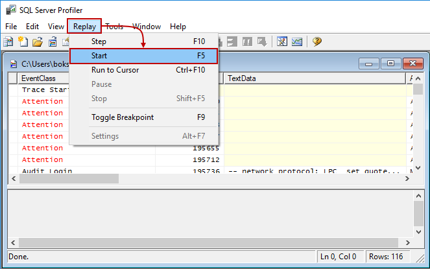Open the Tools menu
This screenshot has height=269, width=430.
pyautogui.click(x=114, y=27)
